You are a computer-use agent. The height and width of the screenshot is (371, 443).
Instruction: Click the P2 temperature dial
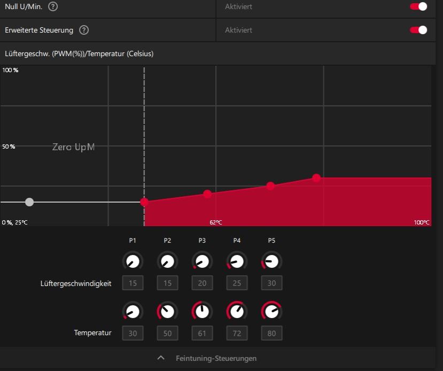coord(167,312)
